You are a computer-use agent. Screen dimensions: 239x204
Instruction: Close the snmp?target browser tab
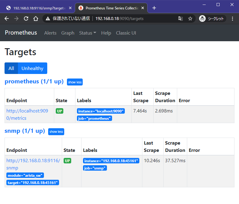(x=70, y=8)
